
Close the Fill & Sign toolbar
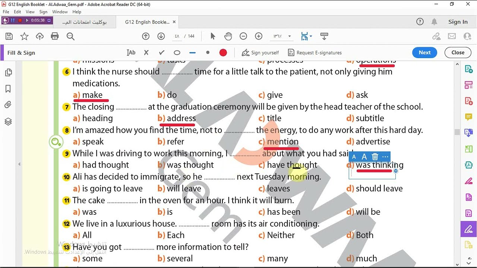[x=458, y=52]
